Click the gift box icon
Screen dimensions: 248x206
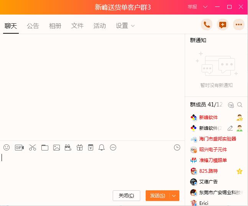click(80, 147)
